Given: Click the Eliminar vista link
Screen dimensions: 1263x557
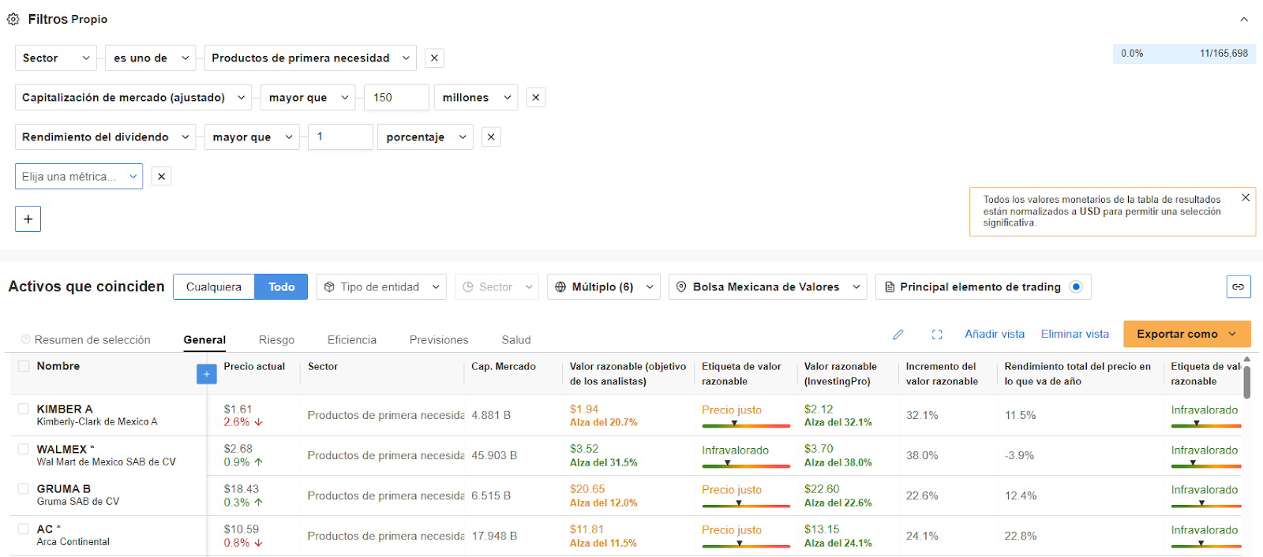Looking at the screenshot, I should [1075, 335].
